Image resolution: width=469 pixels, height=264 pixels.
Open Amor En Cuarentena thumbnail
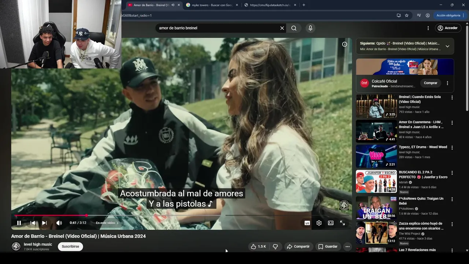click(376, 131)
